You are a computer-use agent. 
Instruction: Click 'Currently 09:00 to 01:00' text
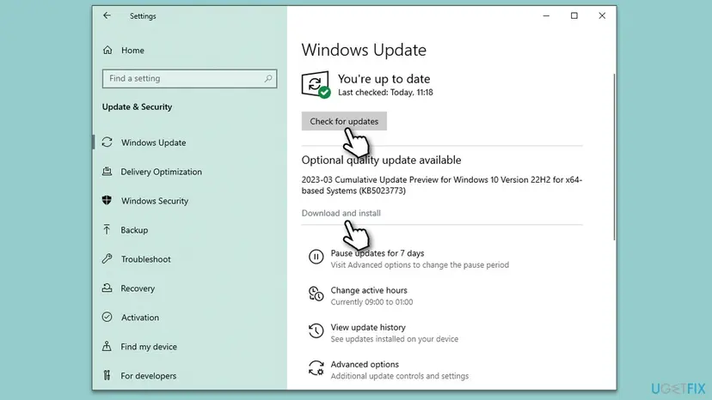371,302
